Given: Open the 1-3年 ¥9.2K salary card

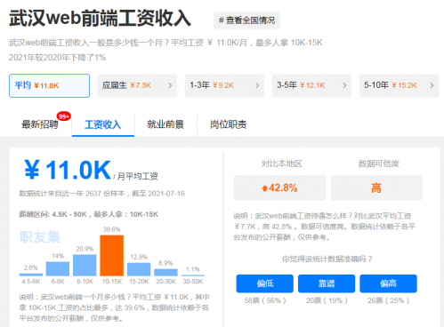Looking at the screenshot, I should click(x=224, y=85).
